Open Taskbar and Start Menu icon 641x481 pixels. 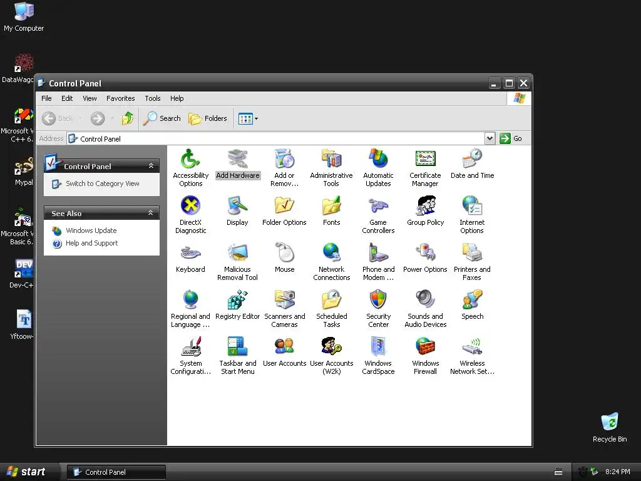click(x=237, y=356)
